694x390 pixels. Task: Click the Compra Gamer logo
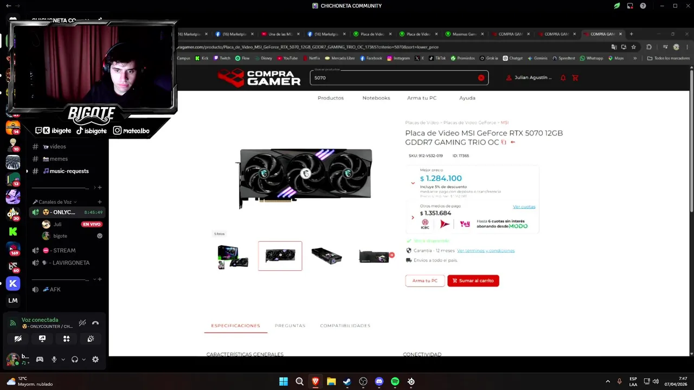point(259,78)
